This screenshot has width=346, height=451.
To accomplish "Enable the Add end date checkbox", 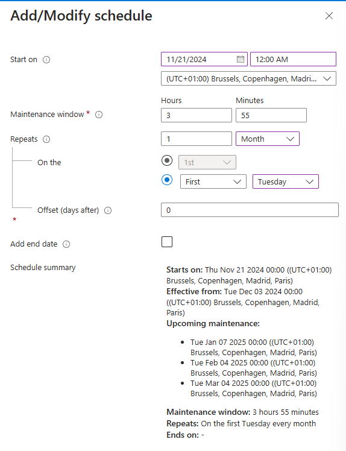I will click(167, 242).
